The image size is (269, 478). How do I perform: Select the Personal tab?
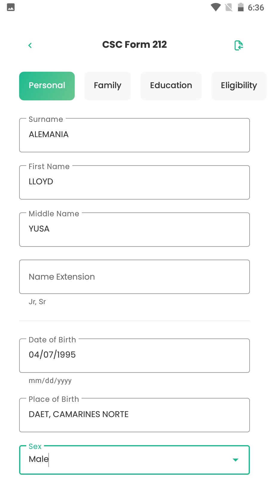coord(47,86)
